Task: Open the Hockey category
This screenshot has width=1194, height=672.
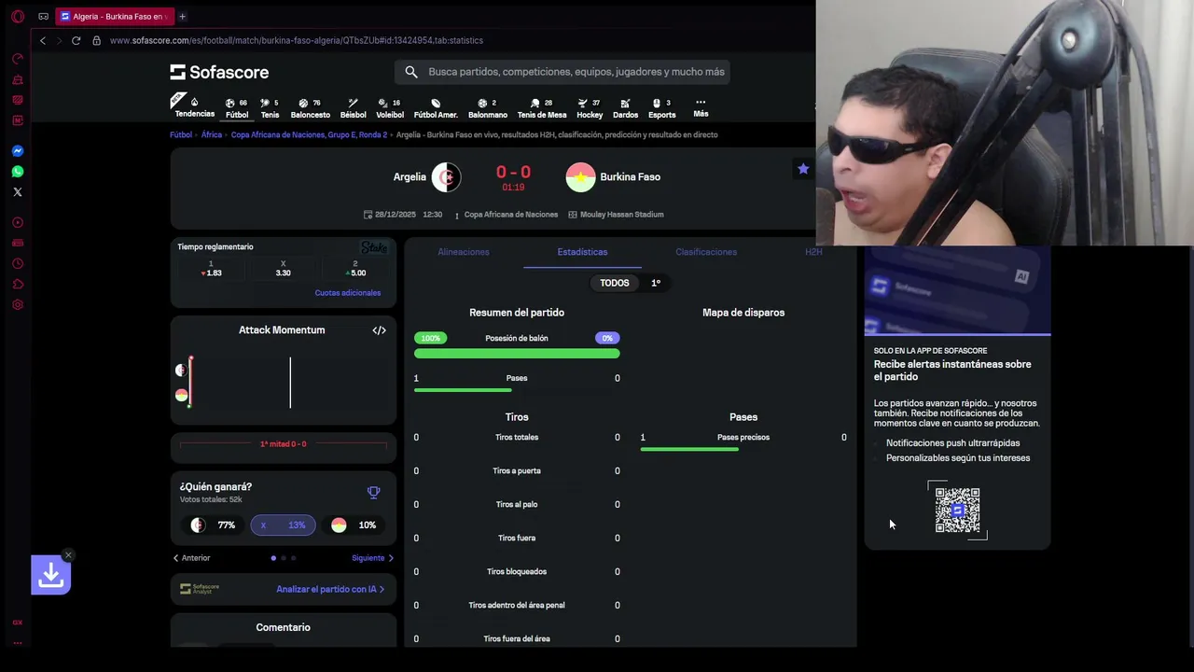Action: pos(590,108)
